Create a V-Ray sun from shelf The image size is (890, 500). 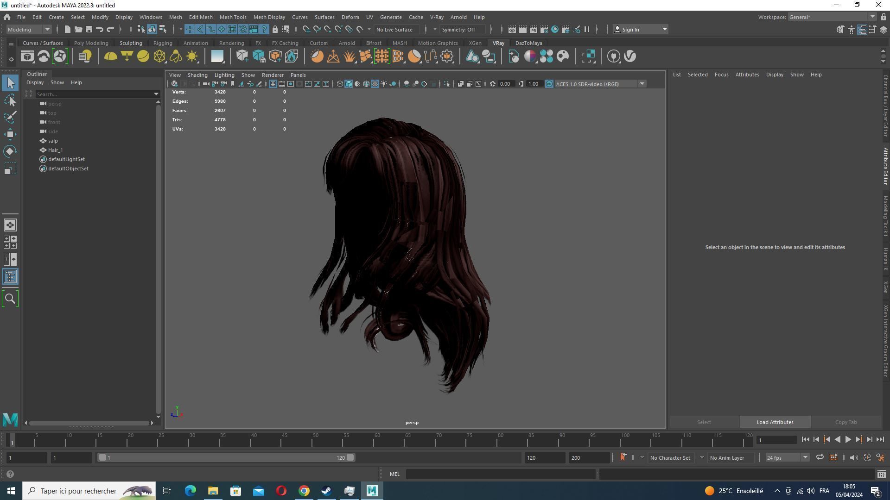(x=192, y=56)
